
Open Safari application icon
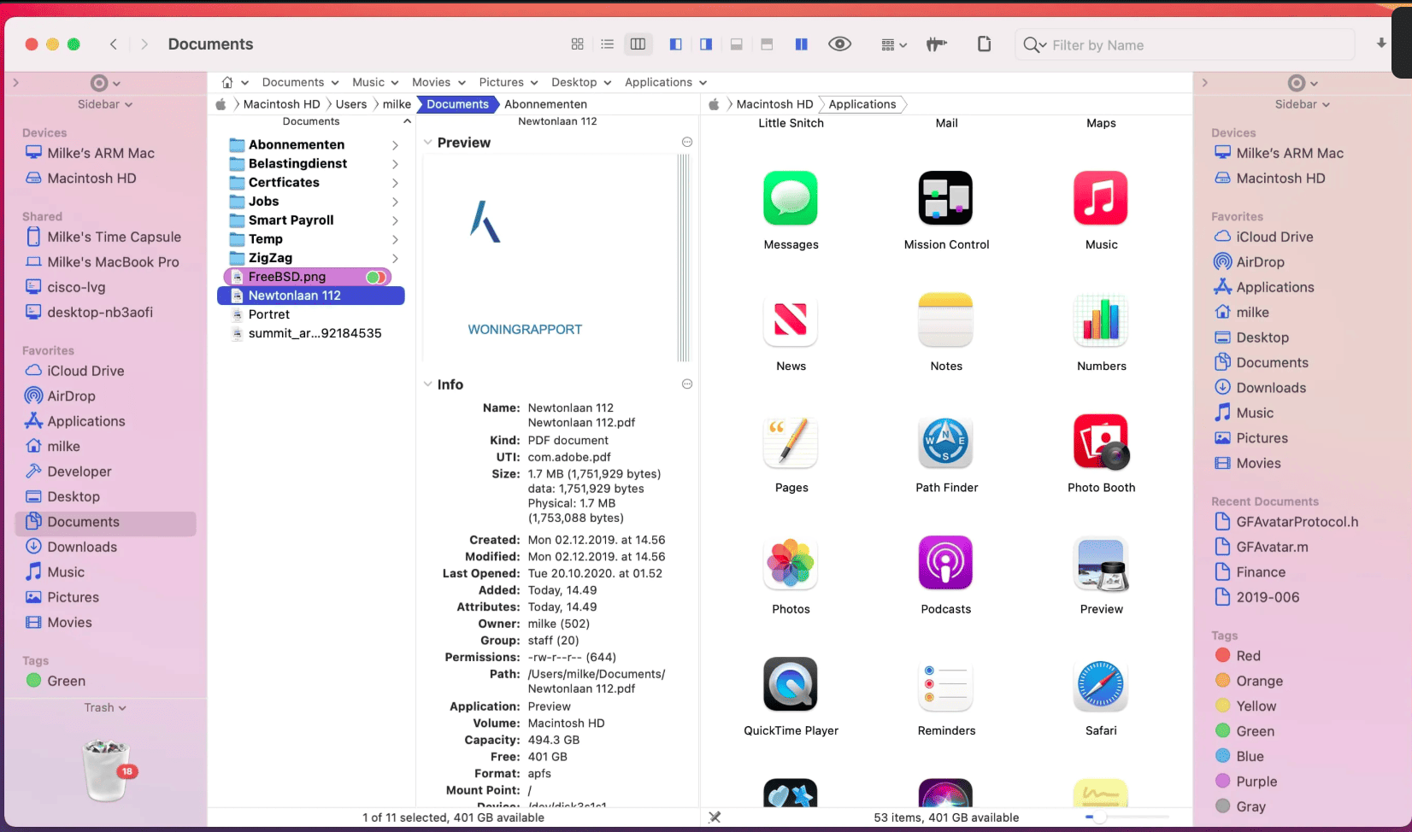(1101, 684)
